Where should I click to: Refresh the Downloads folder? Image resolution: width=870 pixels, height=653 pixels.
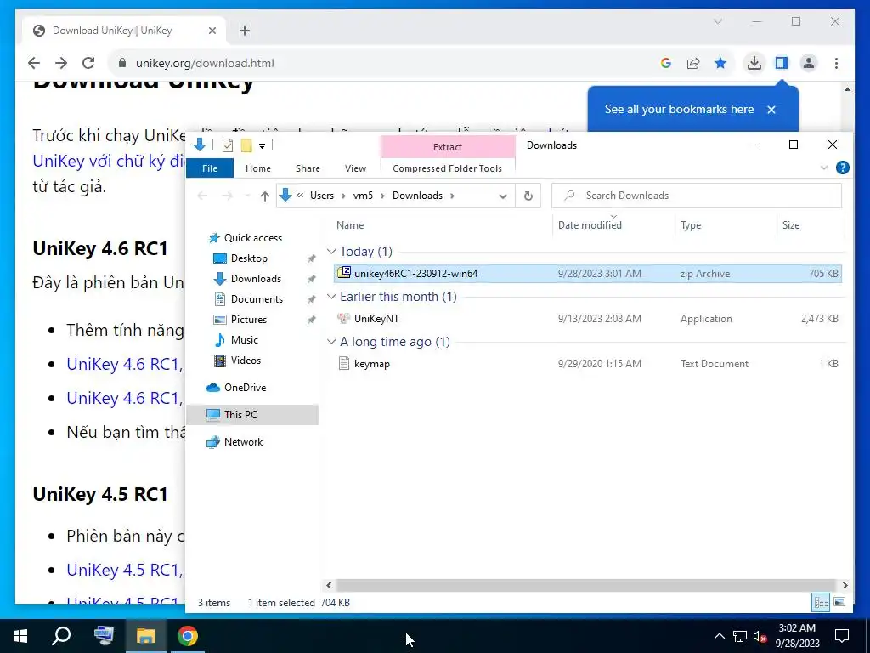[x=528, y=196]
